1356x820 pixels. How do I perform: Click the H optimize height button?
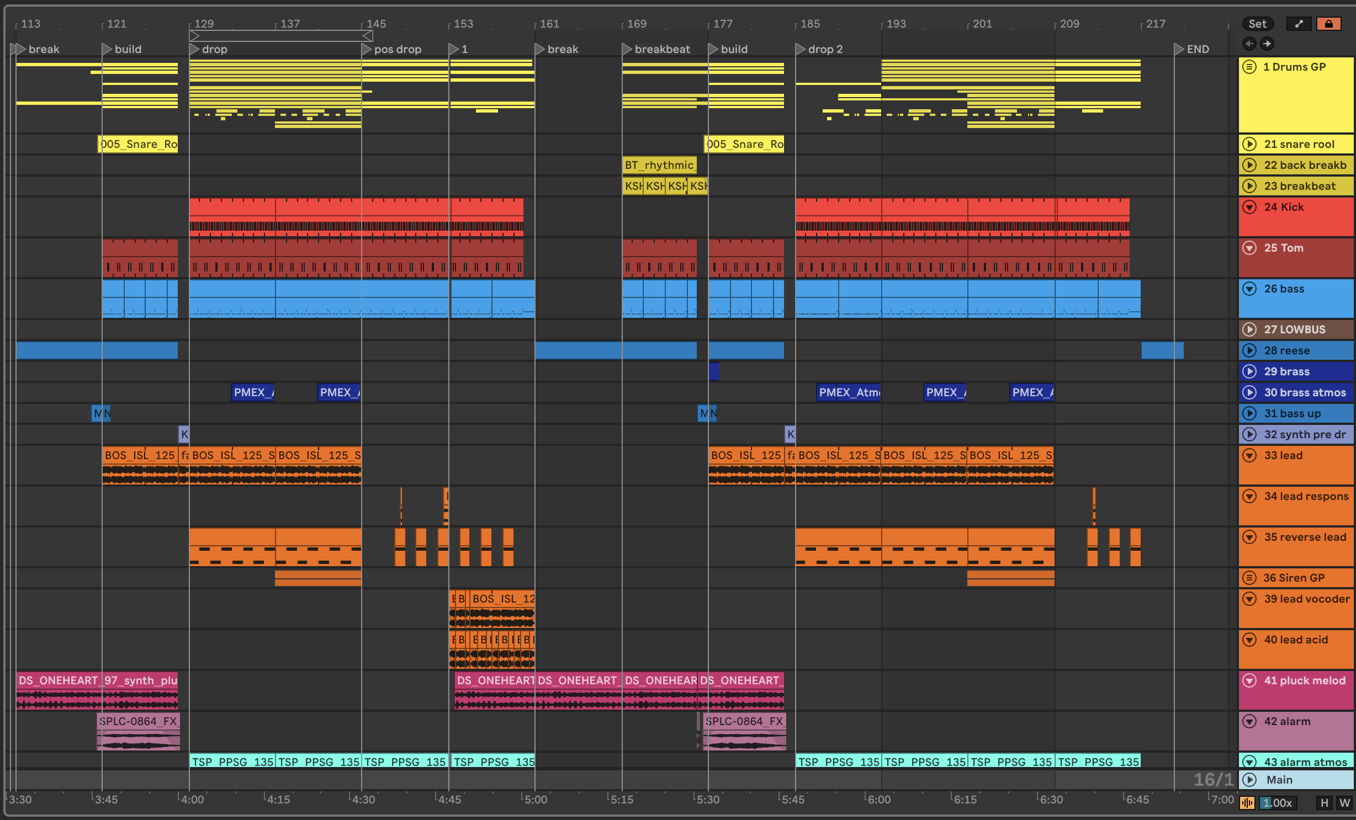coord(1324,803)
